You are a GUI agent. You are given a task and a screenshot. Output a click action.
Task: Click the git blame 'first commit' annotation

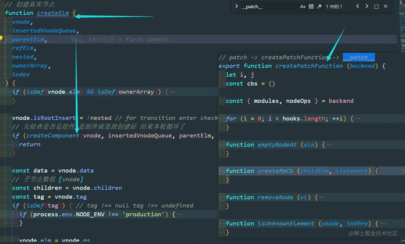(123, 39)
